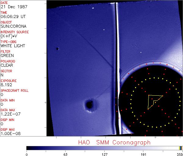Click the POLAROID label

coord(8,61)
